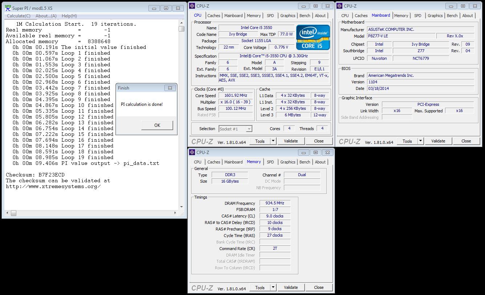Click the processor Name field Intel Core i5 3550
485x295 pixels.
point(256,28)
